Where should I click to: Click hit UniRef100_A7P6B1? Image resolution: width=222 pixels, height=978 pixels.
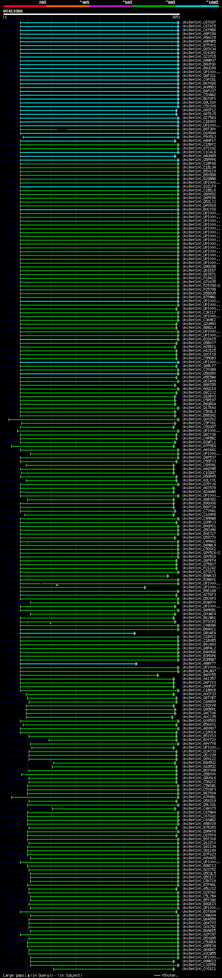pos(199,797)
